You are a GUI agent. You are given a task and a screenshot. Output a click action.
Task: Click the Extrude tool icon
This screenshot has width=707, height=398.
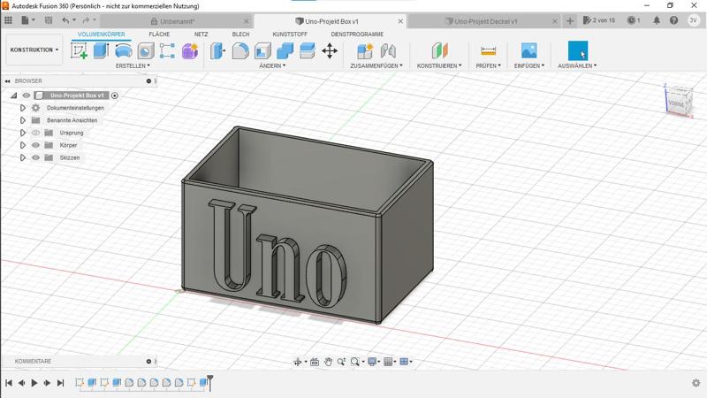click(x=101, y=51)
